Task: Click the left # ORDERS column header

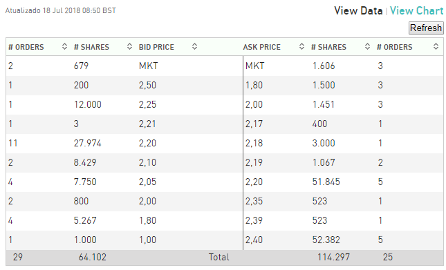Action: tap(26, 47)
